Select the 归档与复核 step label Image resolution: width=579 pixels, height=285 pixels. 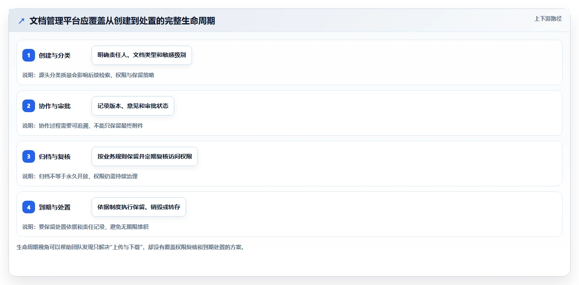point(54,156)
